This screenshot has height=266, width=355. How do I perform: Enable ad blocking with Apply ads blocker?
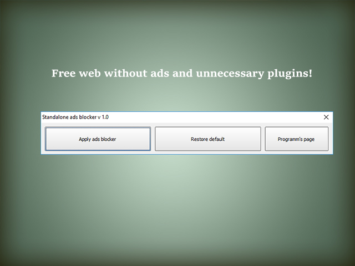98,139
